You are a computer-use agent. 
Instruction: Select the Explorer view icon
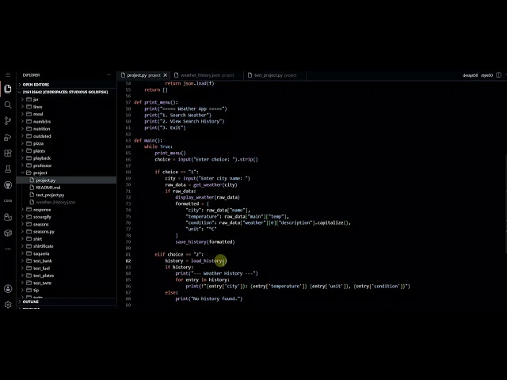(8, 89)
